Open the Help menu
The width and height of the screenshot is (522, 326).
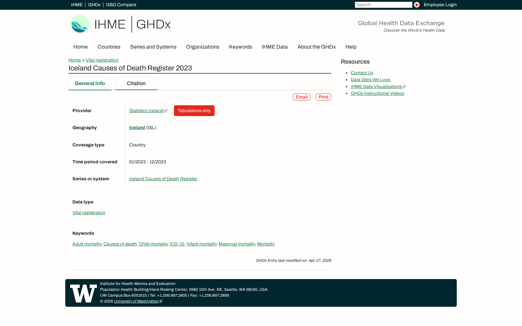click(x=351, y=47)
